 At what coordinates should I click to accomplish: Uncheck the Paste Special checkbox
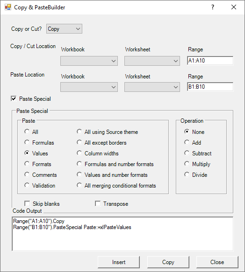pyautogui.click(x=14, y=98)
